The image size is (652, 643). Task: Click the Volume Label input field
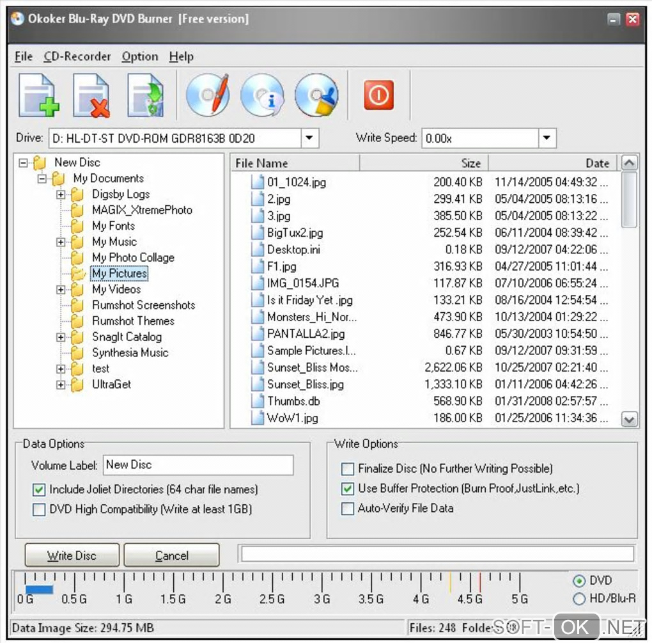tap(198, 465)
